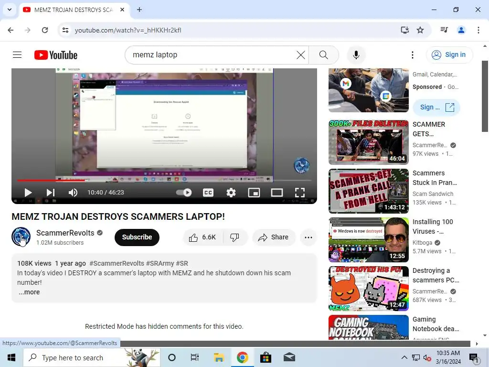Screen dimensions: 489x367
Task: Like the video with 6.6K likes
Action: coord(202,237)
